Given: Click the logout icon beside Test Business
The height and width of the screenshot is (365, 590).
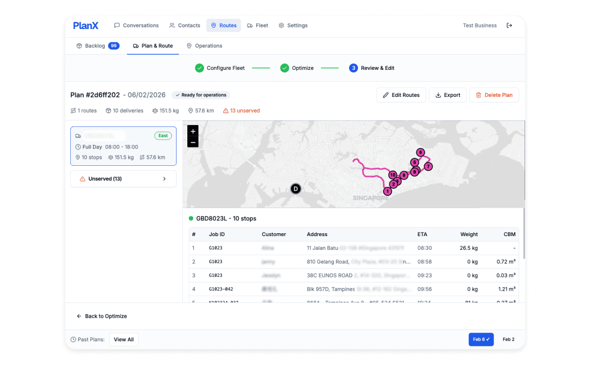Looking at the screenshot, I should (x=509, y=26).
